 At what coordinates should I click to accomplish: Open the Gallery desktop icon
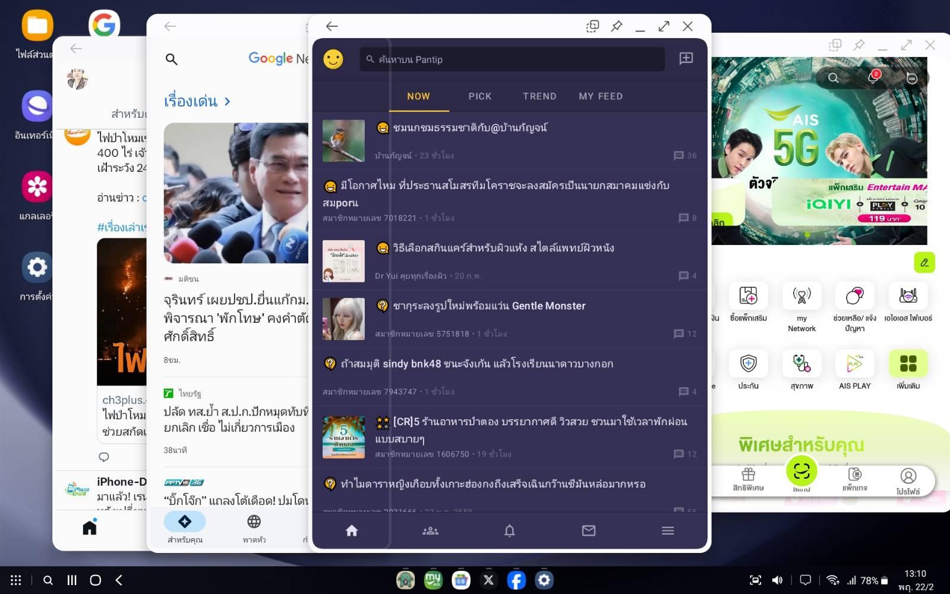tap(37, 187)
